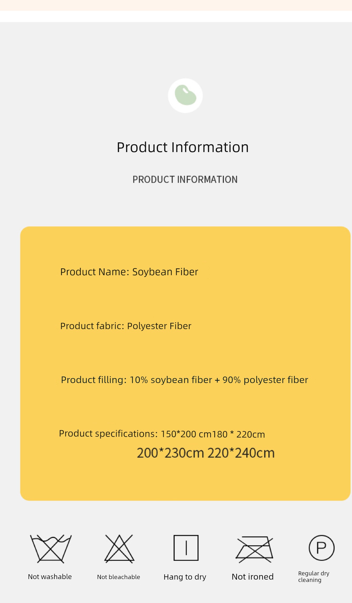The image size is (352, 603).
Task: Click the dry cleaning circled P icon
Action: [321, 548]
